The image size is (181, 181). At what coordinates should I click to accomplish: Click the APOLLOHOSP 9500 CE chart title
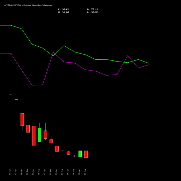tap(28, 5)
